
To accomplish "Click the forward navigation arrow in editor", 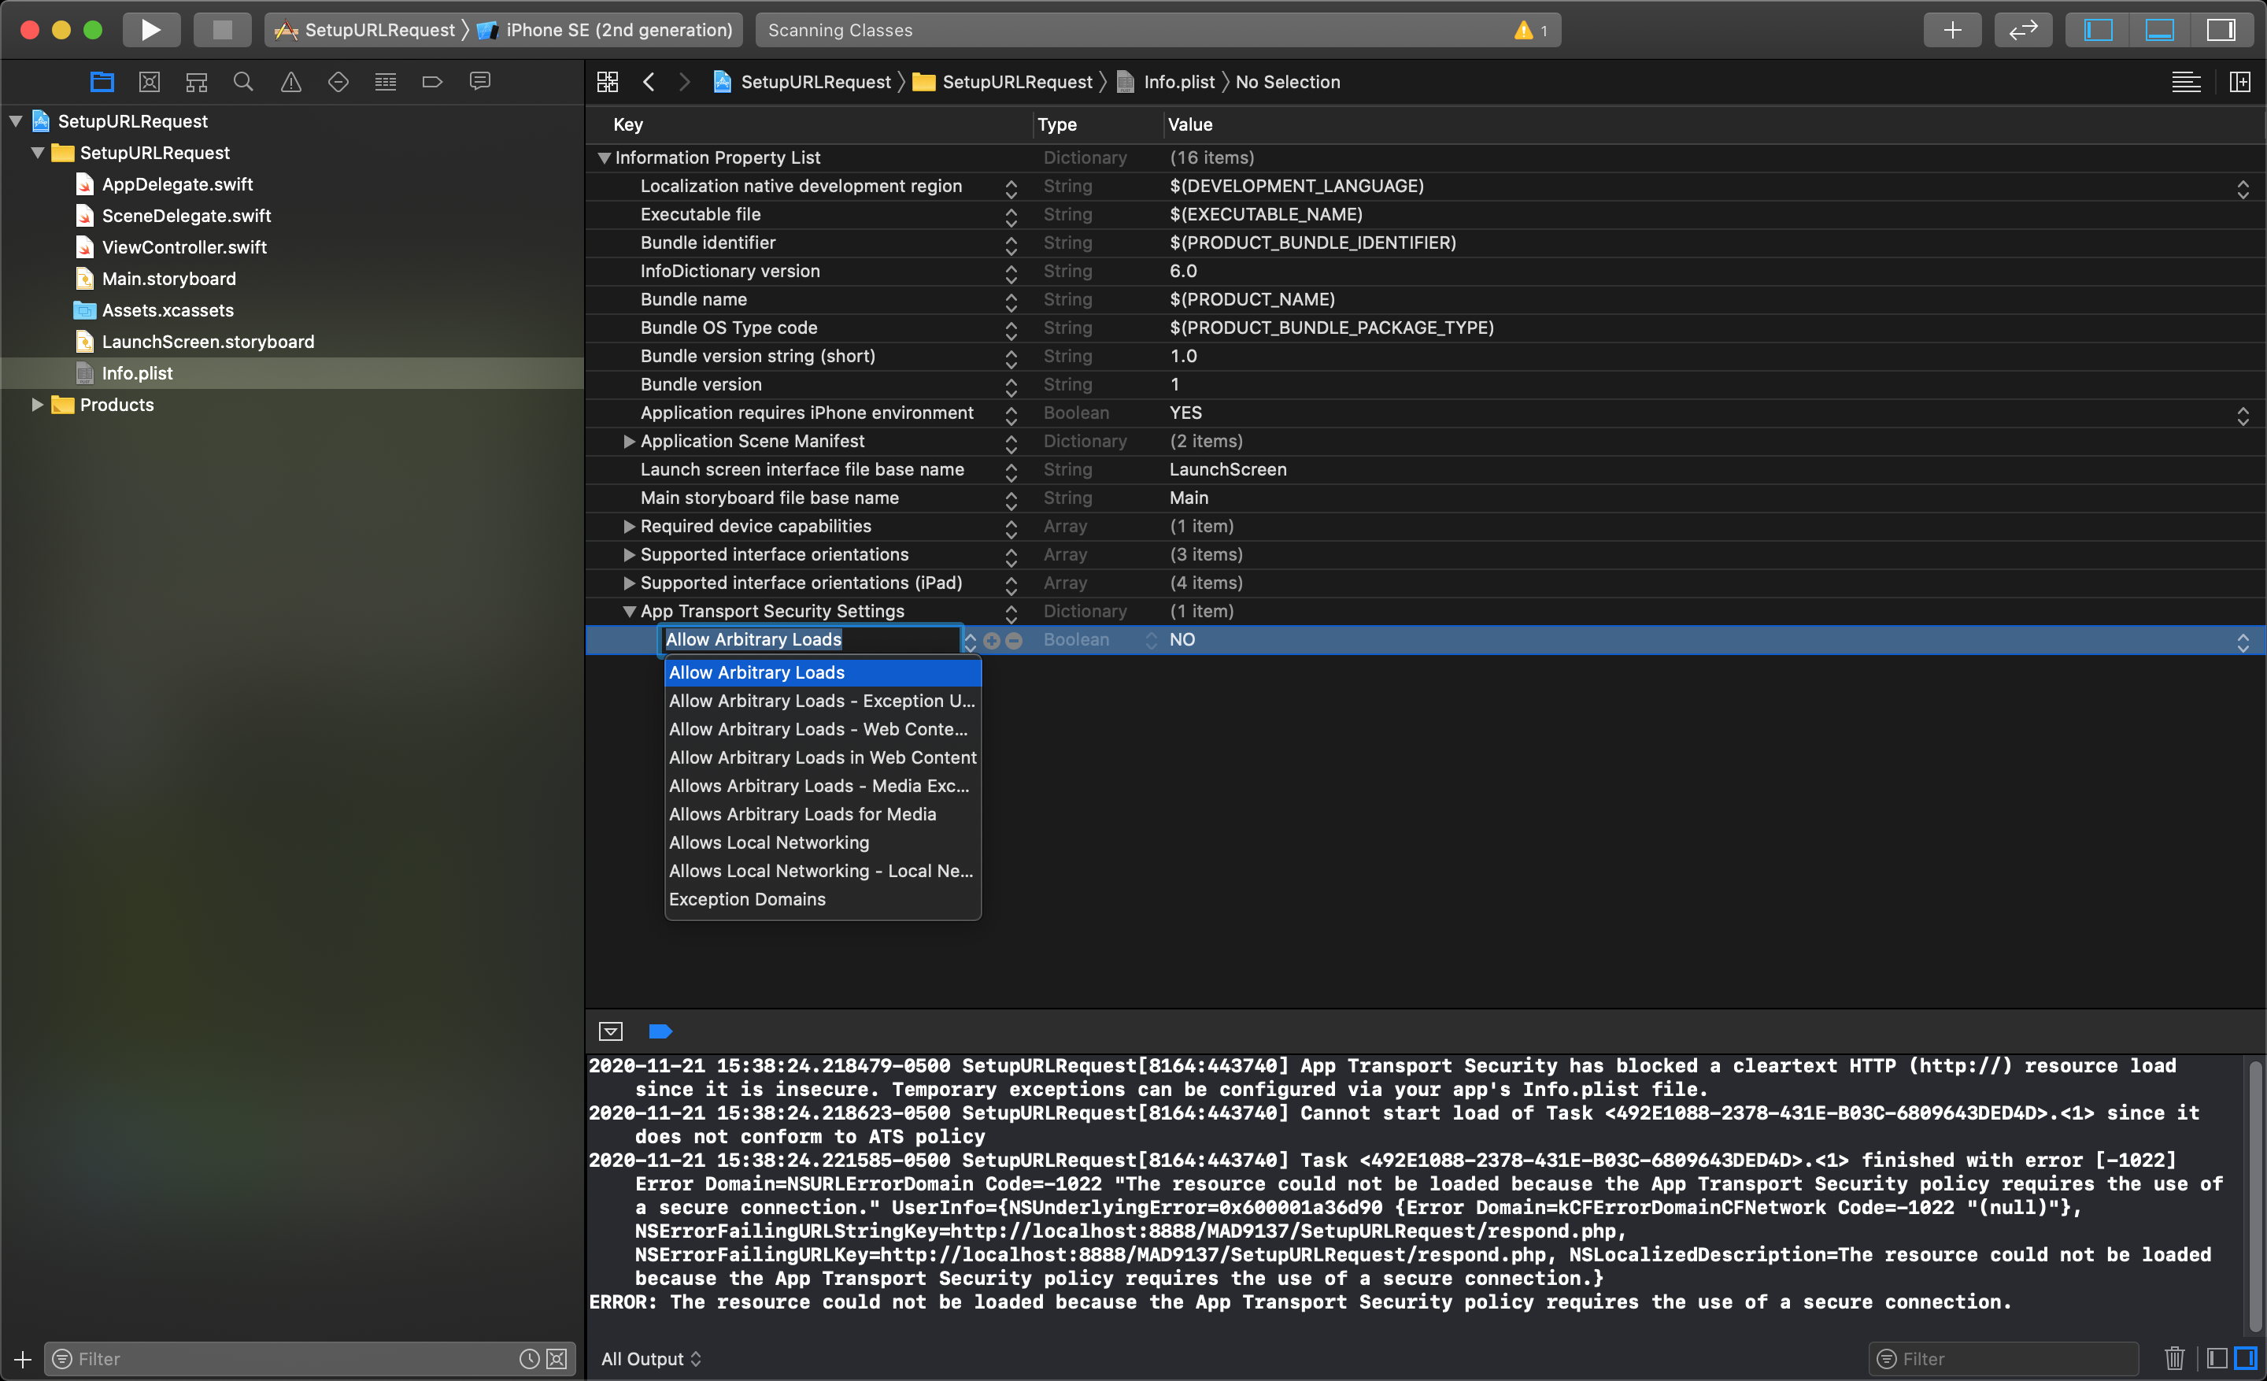I will click(683, 81).
